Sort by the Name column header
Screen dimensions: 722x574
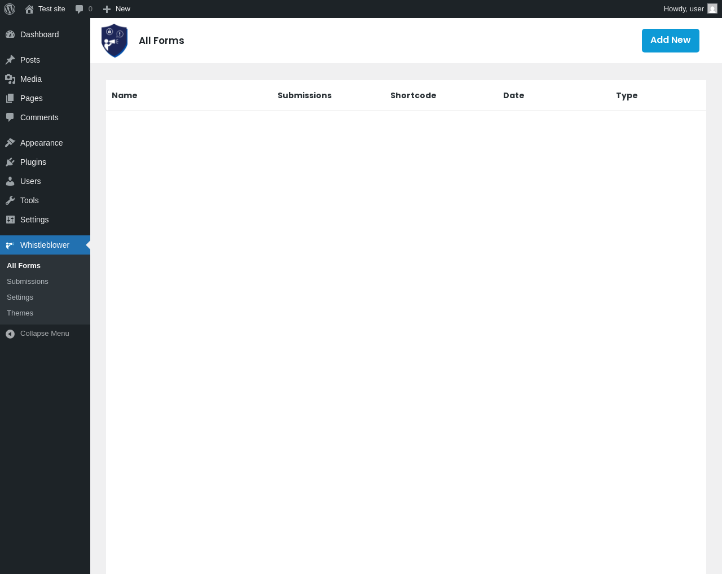(x=125, y=95)
